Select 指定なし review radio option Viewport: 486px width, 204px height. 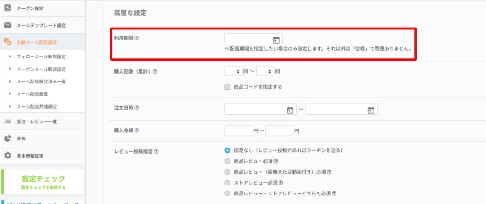[x=228, y=150]
